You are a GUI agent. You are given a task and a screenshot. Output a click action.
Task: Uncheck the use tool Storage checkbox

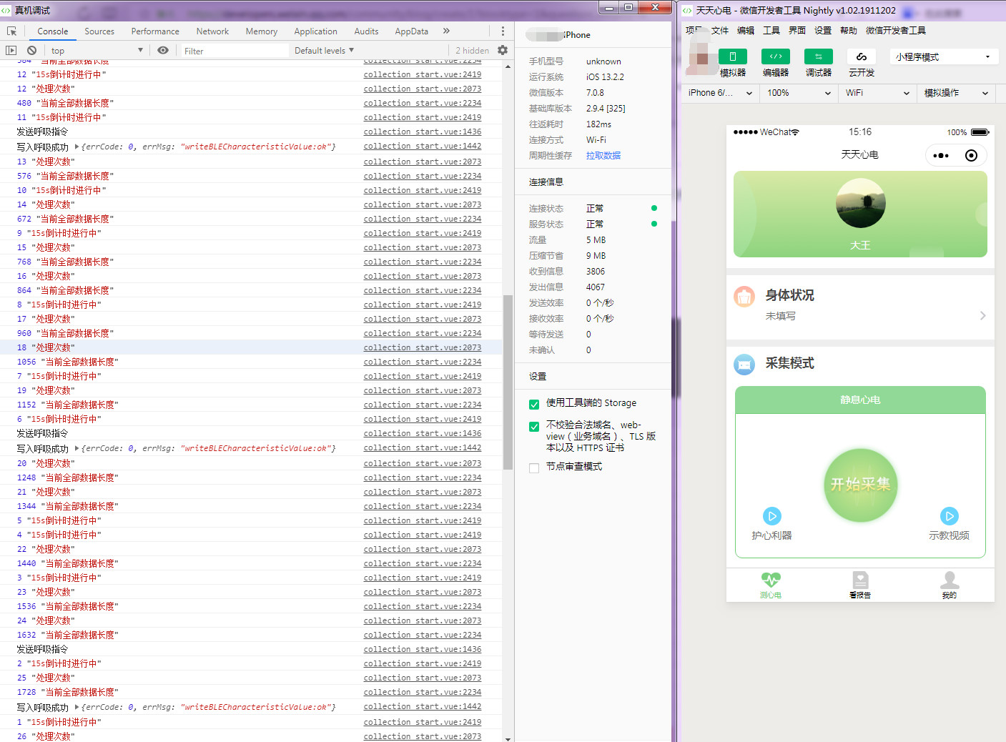(534, 405)
